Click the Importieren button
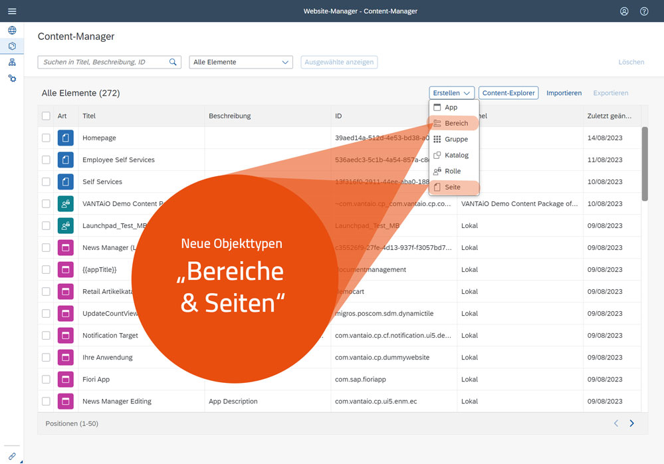The height and width of the screenshot is (464, 664). tap(564, 92)
